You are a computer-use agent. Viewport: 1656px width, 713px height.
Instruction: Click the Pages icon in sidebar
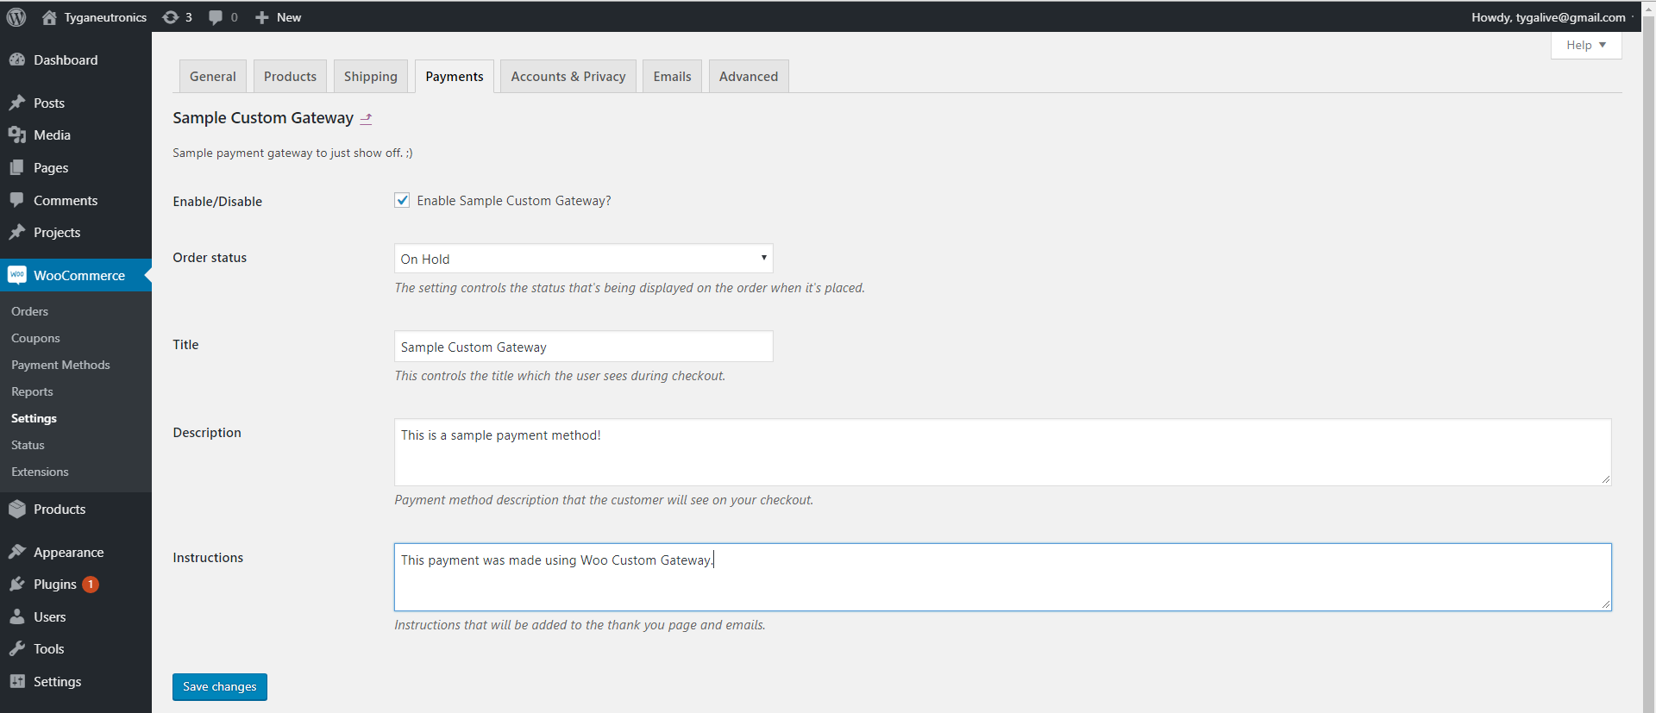click(17, 167)
